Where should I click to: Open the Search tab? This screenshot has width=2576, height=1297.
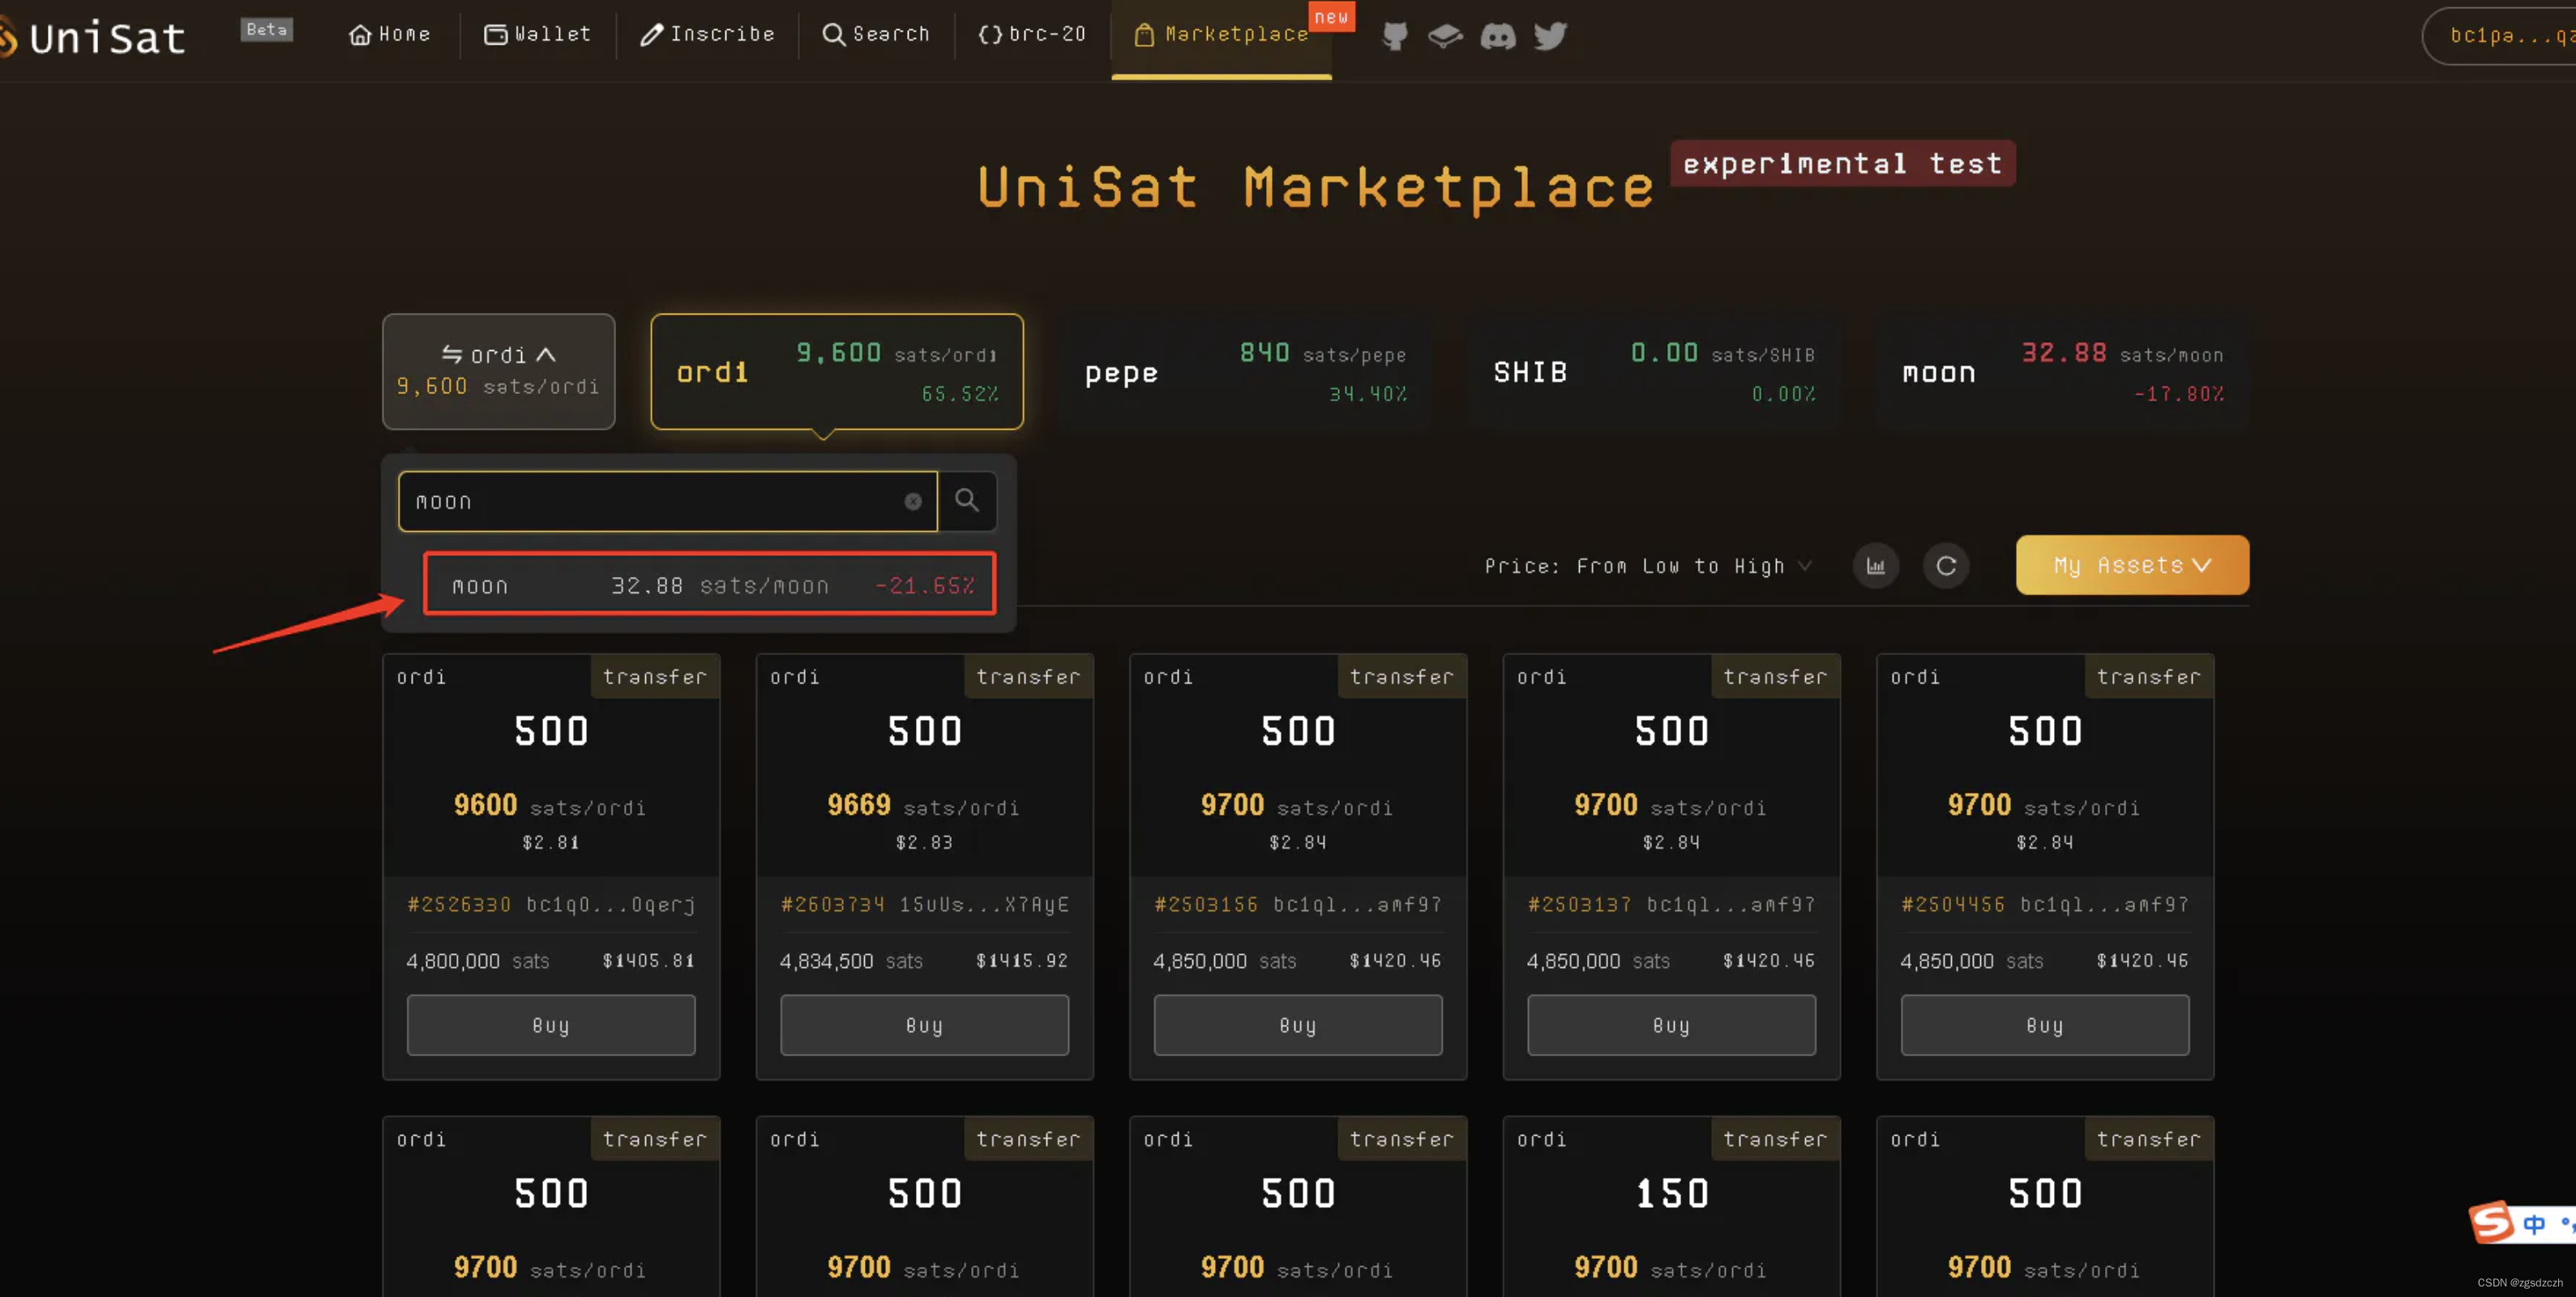(876, 35)
